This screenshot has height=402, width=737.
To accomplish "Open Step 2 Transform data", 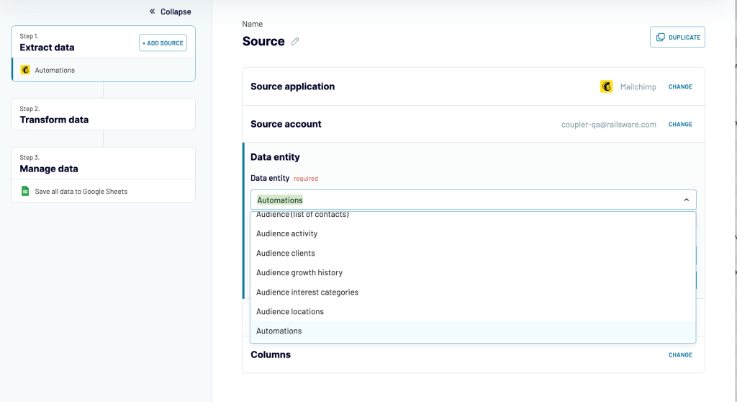I will 104,115.
